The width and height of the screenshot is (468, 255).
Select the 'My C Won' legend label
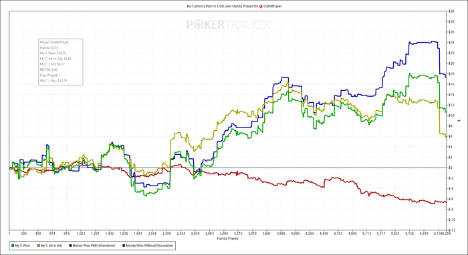(22, 246)
